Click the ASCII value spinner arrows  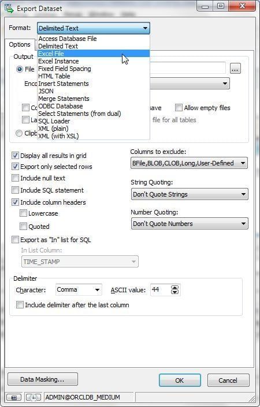click(174, 289)
